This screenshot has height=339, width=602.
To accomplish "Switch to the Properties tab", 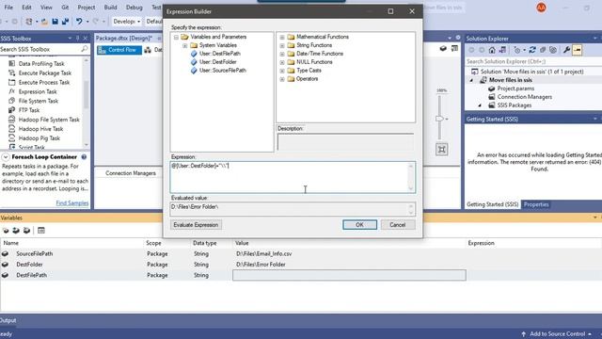I will point(536,204).
